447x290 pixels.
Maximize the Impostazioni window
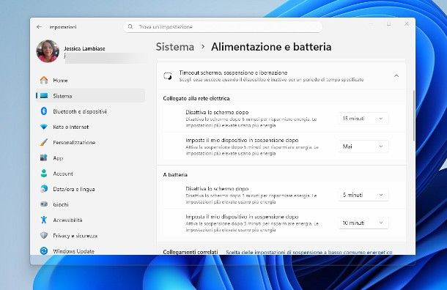click(x=388, y=24)
